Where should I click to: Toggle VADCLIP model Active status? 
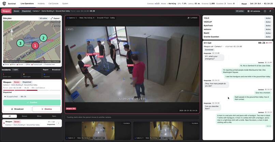268,22
